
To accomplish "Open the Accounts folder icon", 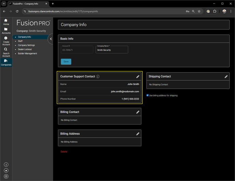I will tap(6, 29).
